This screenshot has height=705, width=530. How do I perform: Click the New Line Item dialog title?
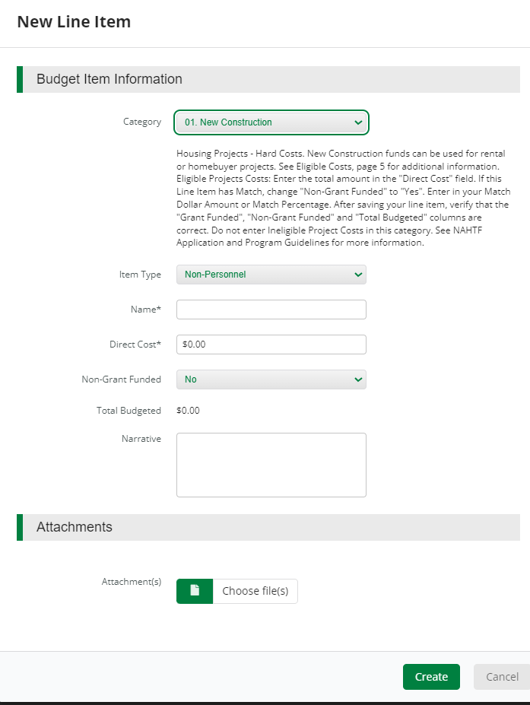[x=74, y=22]
